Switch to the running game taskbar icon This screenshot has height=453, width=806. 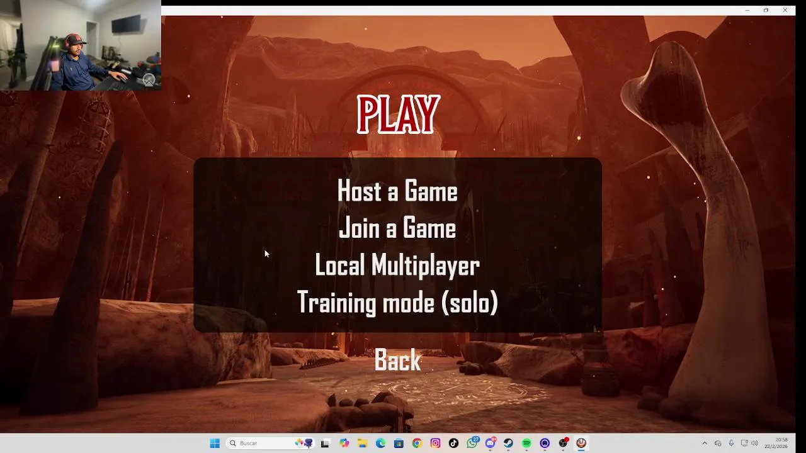pyautogui.click(x=581, y=443)
